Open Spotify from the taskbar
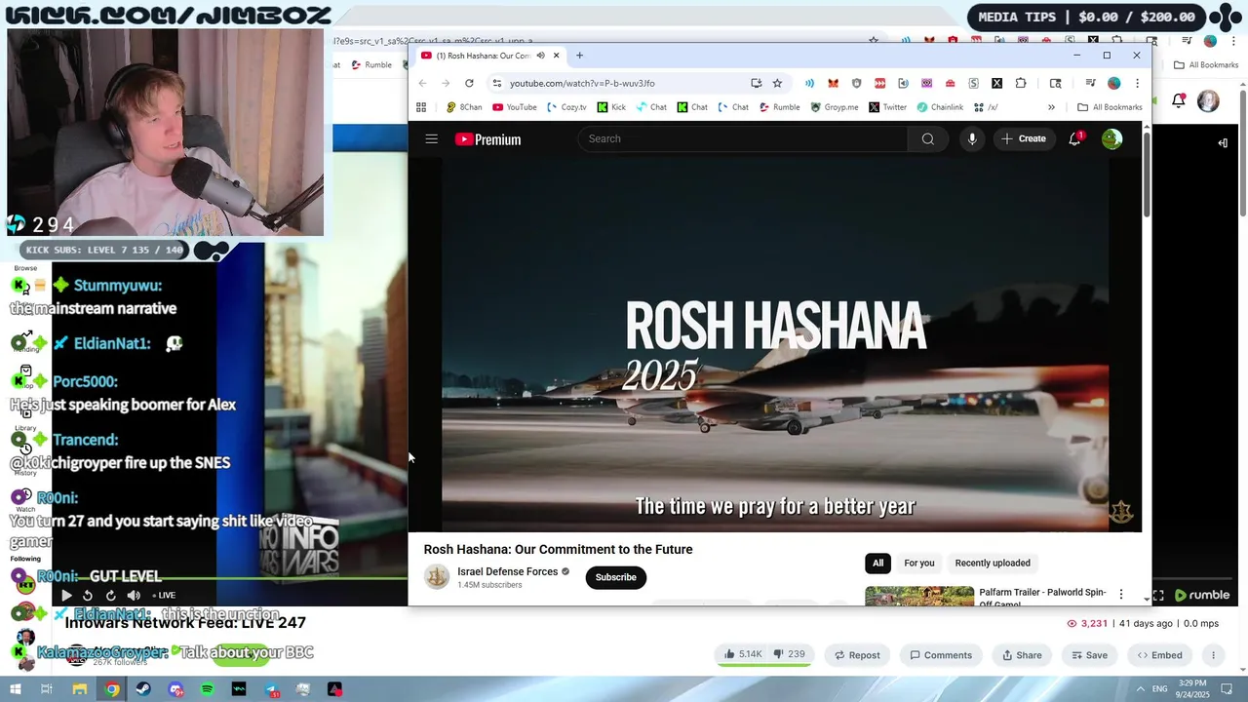 click(x=208, y=689)
